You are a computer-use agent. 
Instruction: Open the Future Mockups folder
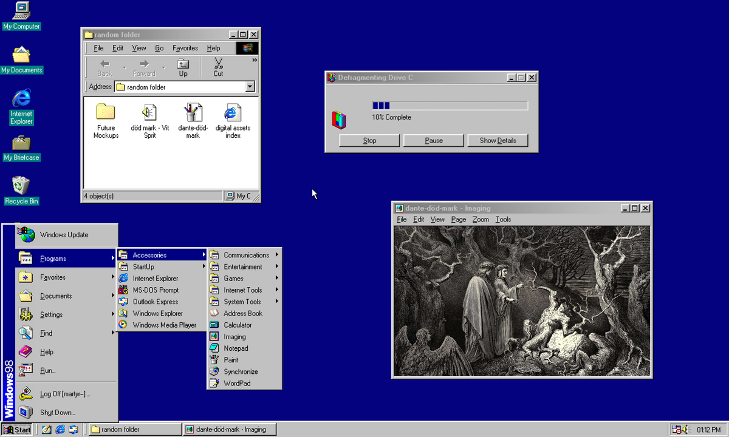(x=106, y=113)
